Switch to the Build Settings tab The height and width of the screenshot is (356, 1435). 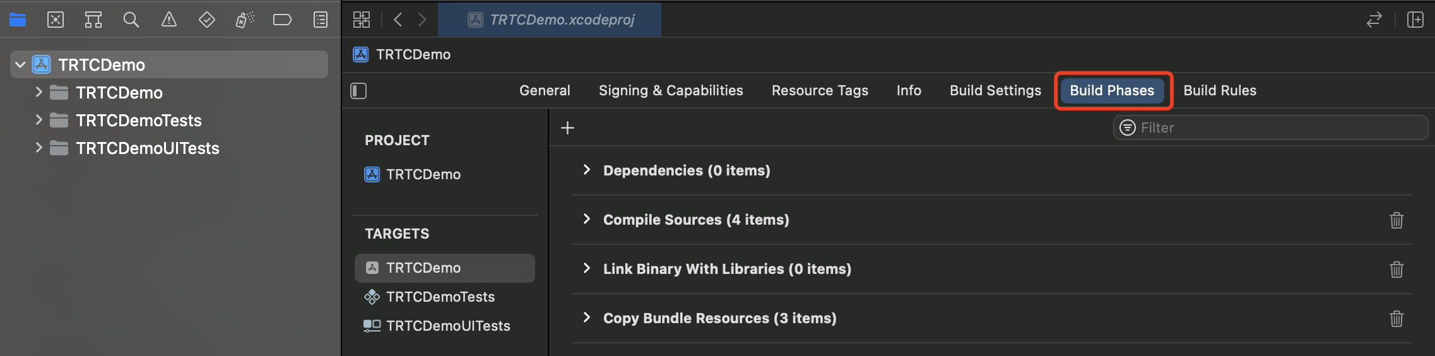click(995, 90)
